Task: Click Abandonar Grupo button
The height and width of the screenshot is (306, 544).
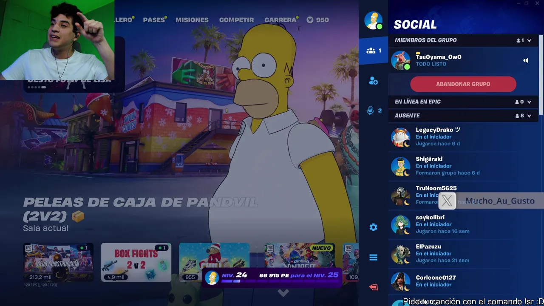Action: (x=463, y=84)
